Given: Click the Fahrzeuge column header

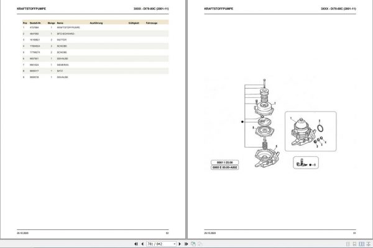Looking at the screenshot, I should click(152, 23).
